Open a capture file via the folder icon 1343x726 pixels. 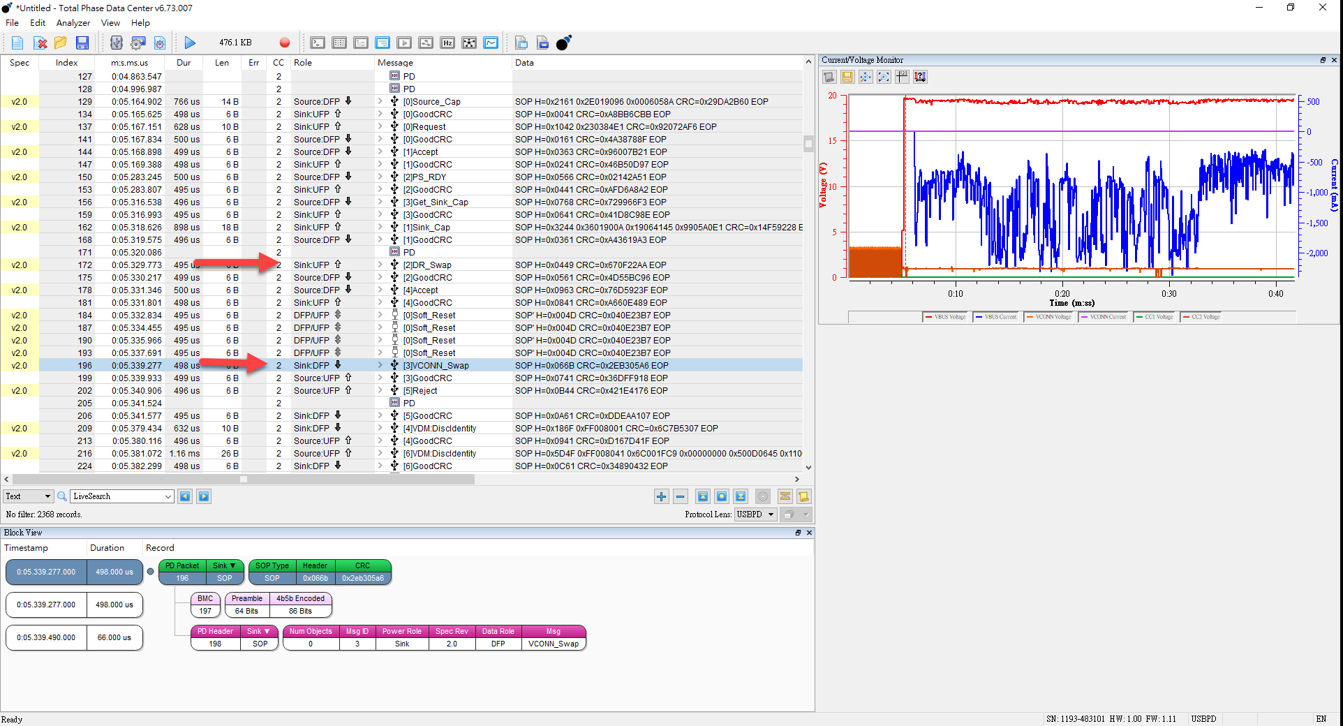click(61, 43)
